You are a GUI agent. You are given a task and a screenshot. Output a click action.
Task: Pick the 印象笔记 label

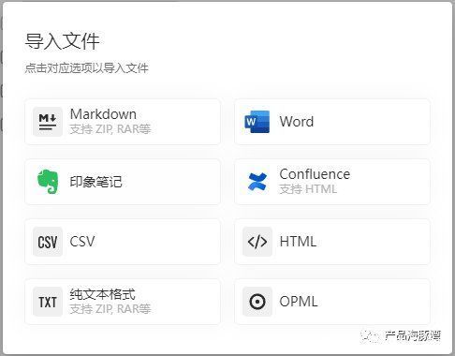pos(95,182)
